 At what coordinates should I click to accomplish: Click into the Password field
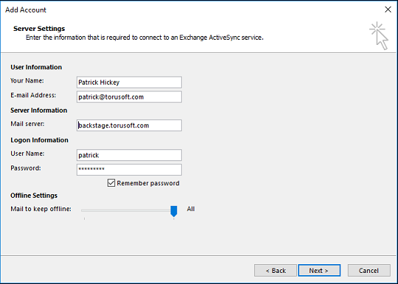(129, 169)
